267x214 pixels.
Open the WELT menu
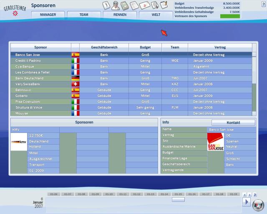point(156,15)
